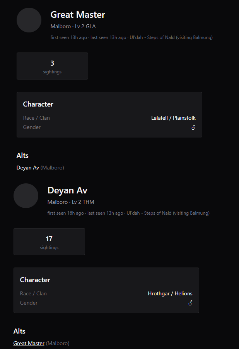The image size is (239, 349).
Task: Click the male gender symbol in Hrothgar character card
Action: 190,303
